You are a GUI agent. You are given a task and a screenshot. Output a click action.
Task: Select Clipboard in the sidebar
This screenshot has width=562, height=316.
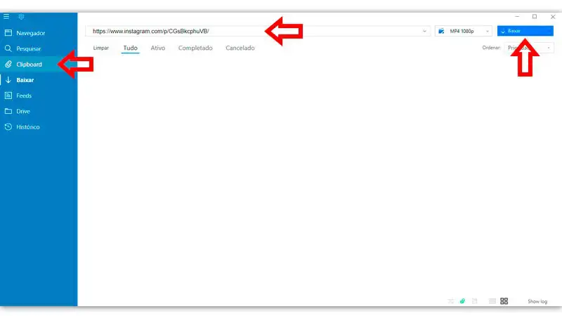(x=39, y=65)
